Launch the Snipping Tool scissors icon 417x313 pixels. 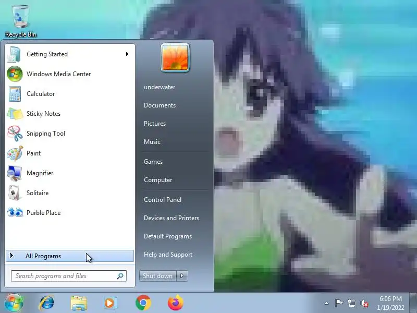(15, 134)
